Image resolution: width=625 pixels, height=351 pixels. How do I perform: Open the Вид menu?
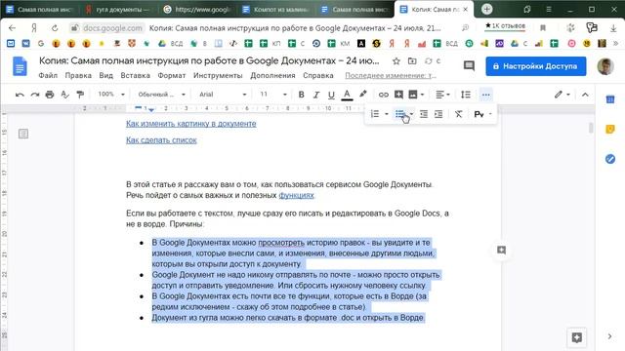pyautogui.click(x=106, y=75)
